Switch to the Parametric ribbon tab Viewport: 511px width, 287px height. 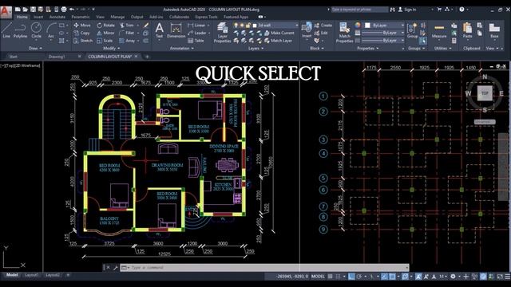80,17
